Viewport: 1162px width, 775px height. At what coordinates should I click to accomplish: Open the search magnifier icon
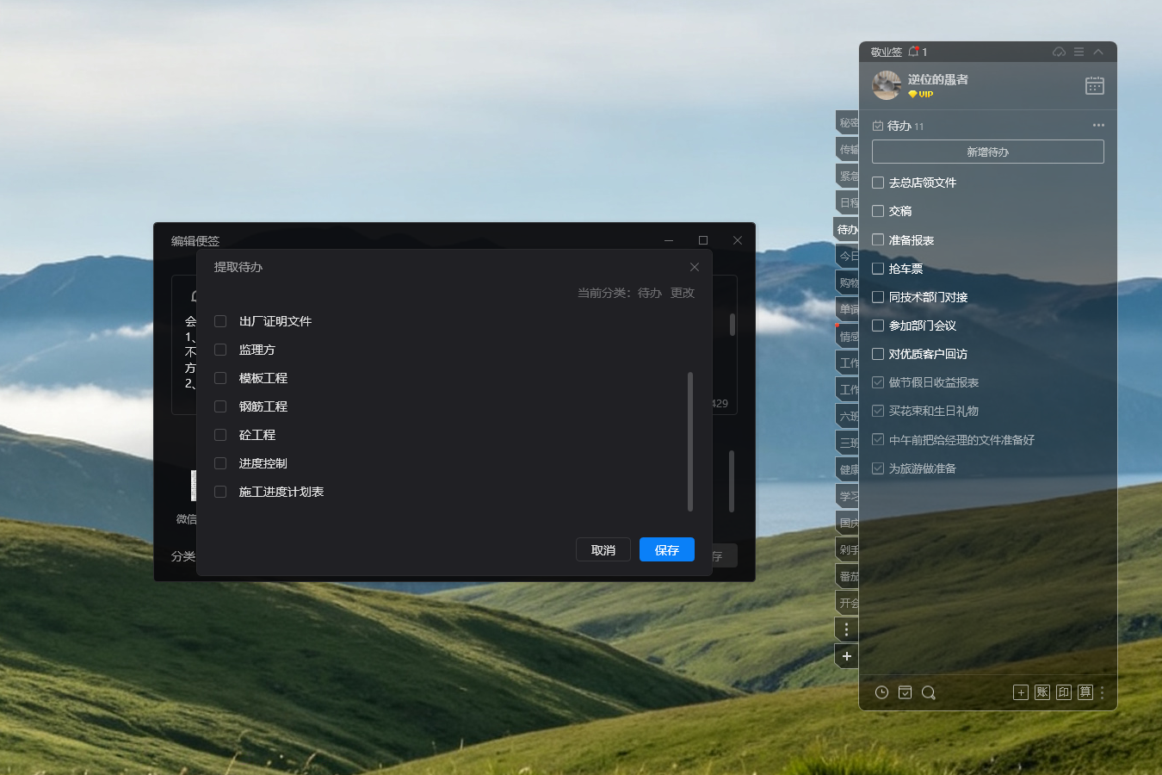pos(929,692)
